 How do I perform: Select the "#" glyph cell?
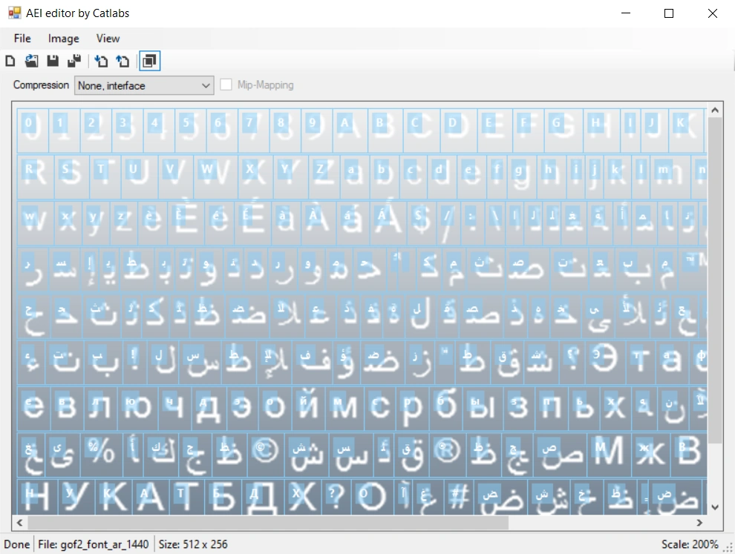pos(457,496)
